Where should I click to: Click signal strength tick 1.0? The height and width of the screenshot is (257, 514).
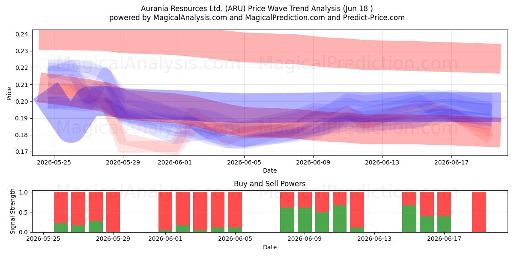[x=24, y=192]
